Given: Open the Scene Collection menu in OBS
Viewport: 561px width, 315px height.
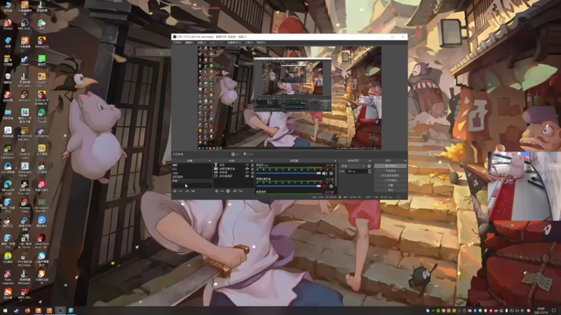Looking at the screenshot, I should click(234, 43).
